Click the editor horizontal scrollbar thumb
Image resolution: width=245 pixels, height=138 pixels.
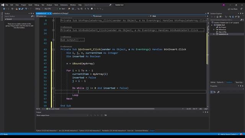(x=112, y=109)
